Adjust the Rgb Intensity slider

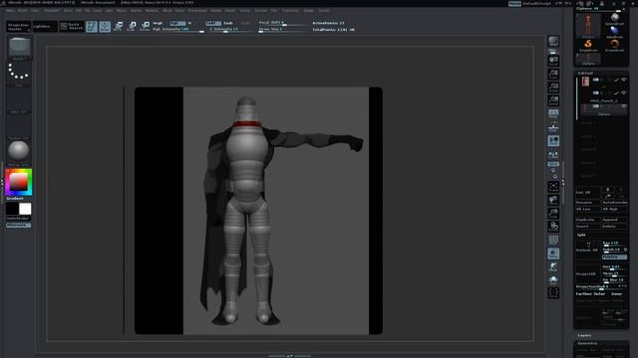coord(178,30)
